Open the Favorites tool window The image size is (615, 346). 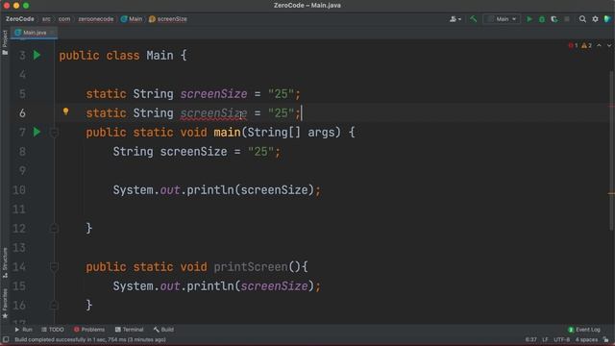tap(5, 304)
